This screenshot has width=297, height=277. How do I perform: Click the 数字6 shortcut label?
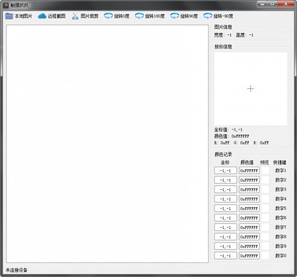[x=281, y=218]
